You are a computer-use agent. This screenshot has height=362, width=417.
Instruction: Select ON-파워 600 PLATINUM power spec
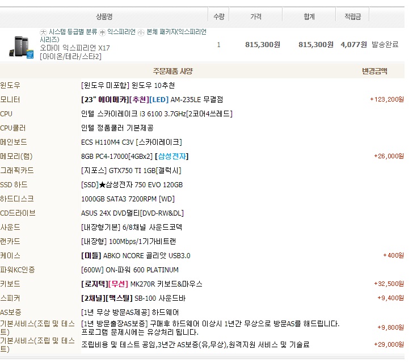point(130,270)
